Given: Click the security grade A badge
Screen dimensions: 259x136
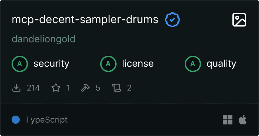Looking at the screenshot, I should pyautogui.click(x=20, y=64).
